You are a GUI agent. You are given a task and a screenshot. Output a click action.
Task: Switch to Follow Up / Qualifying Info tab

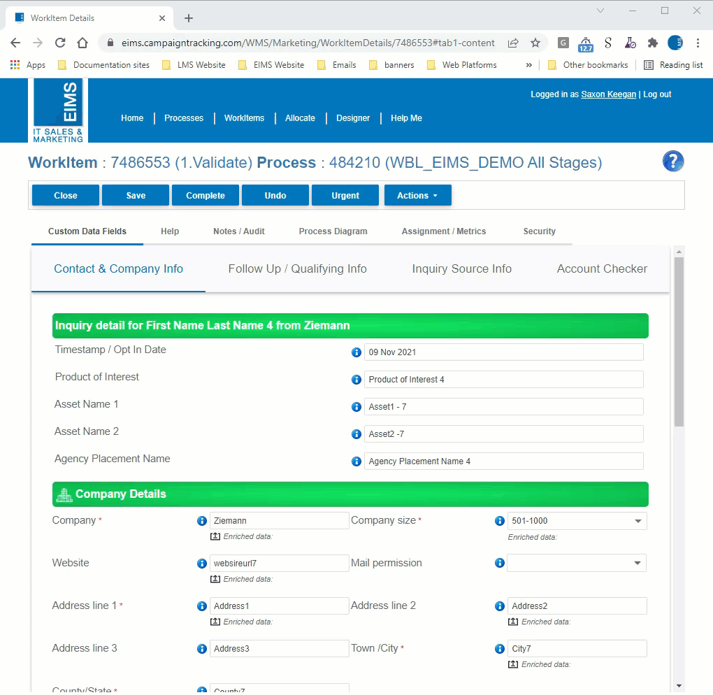297,268
